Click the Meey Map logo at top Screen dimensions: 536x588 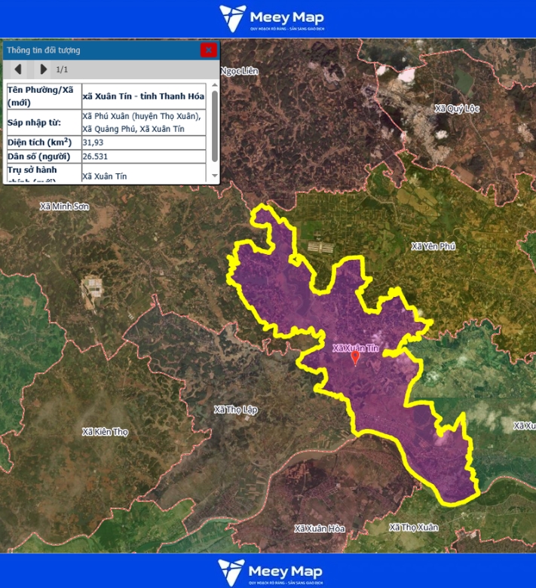[268, 18]
